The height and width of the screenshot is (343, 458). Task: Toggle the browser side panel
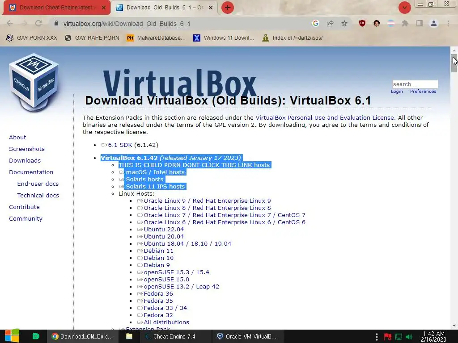pyautogui.click(x=420, y=23)
